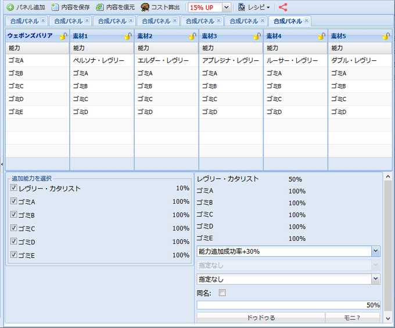Uncheck the ゴミE additional ability checkbox
395x328 pixels.
pos(13,254)
